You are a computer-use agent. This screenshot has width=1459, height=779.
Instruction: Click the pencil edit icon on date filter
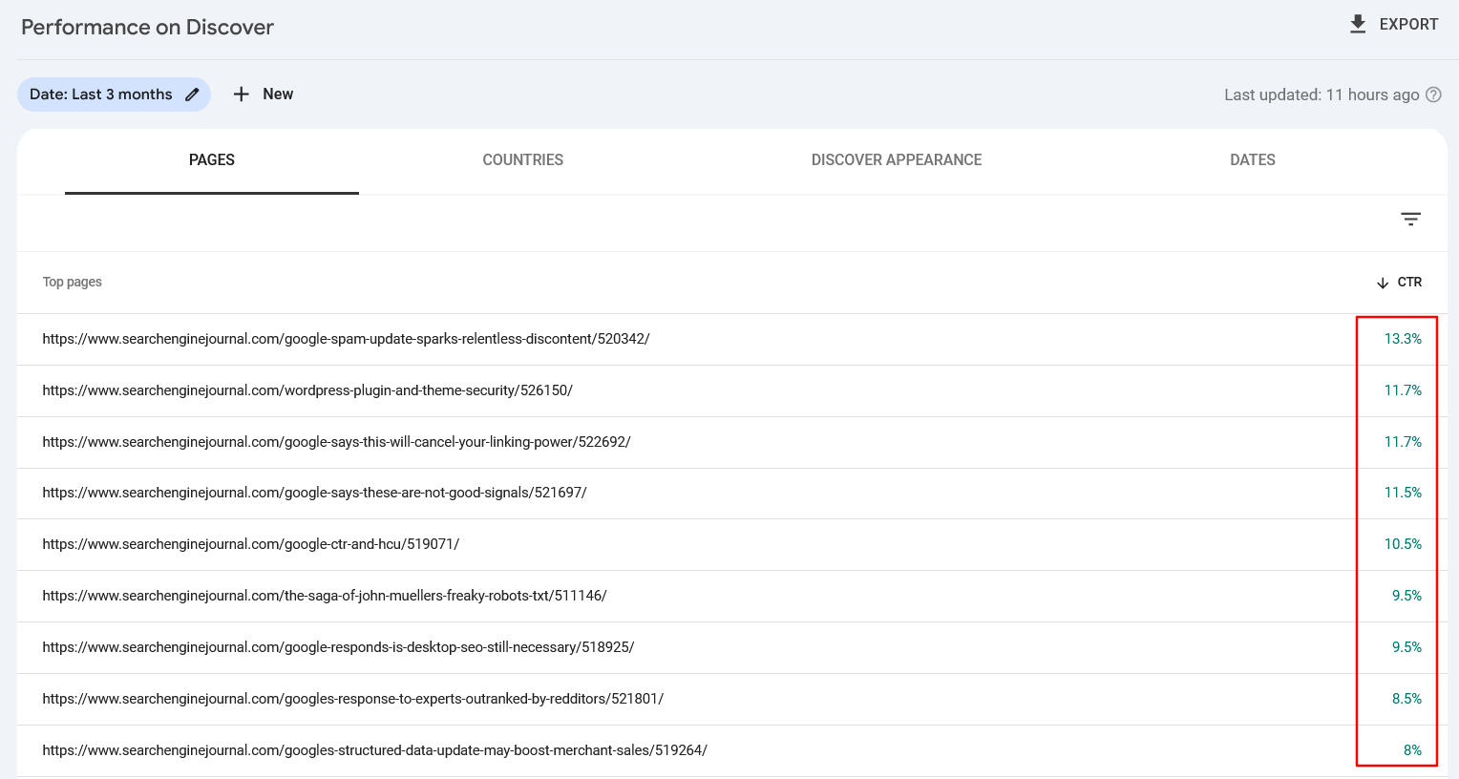(192, 95)
